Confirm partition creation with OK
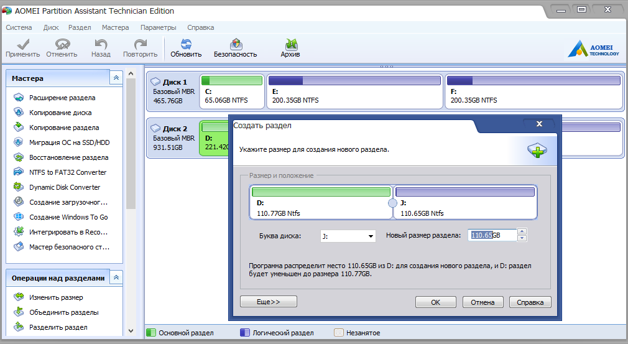 click(x=435, y=302)
